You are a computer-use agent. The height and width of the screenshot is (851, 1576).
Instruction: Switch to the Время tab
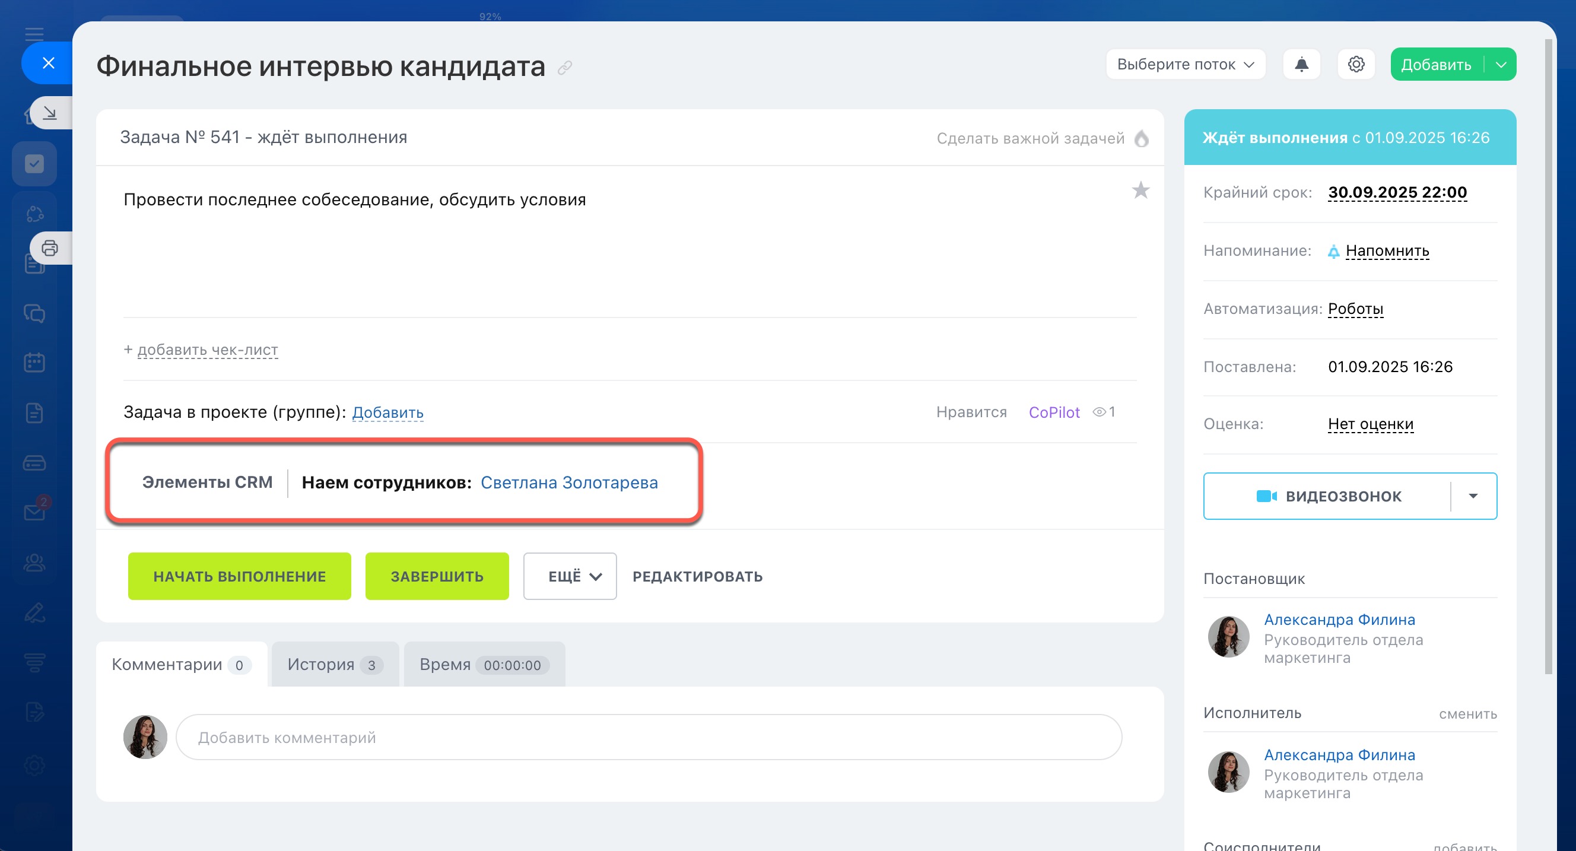pos(484,665)
